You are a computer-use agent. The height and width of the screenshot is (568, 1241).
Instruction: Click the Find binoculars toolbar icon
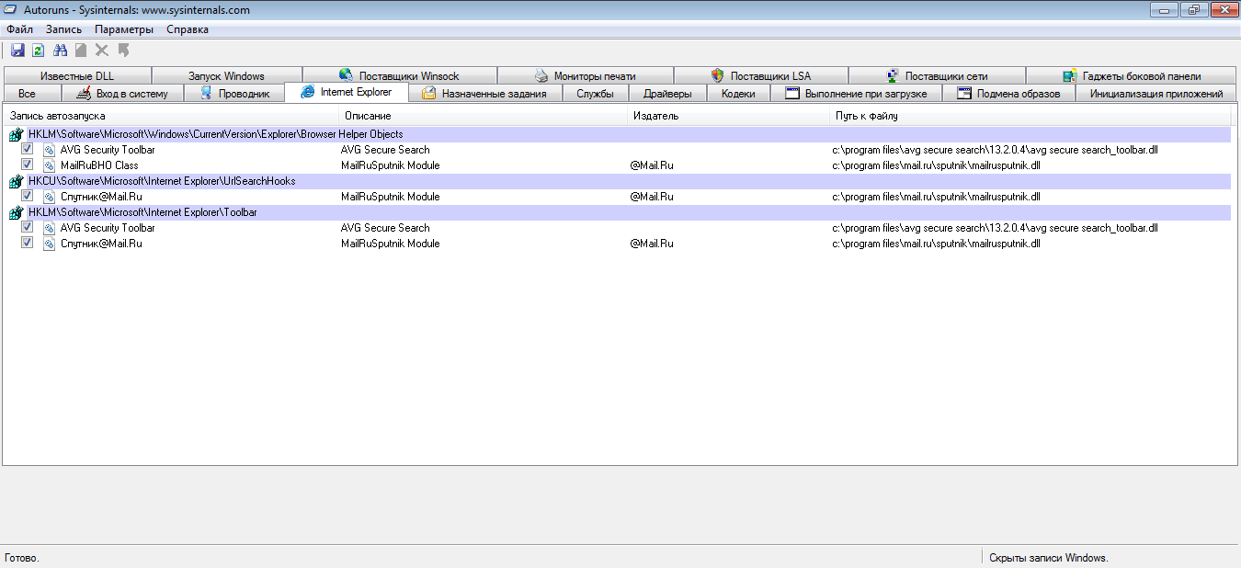point(61,50)
